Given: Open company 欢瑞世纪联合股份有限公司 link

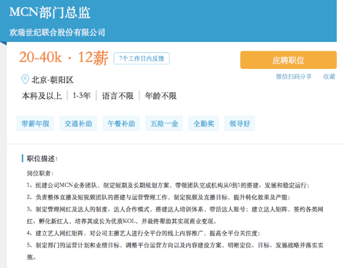Looking at the screenshot, I should 57,32.
